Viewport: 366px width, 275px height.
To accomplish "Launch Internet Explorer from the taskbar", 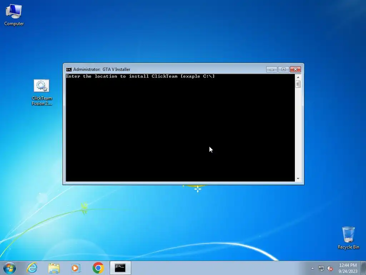I will click(x=32, y=268).
